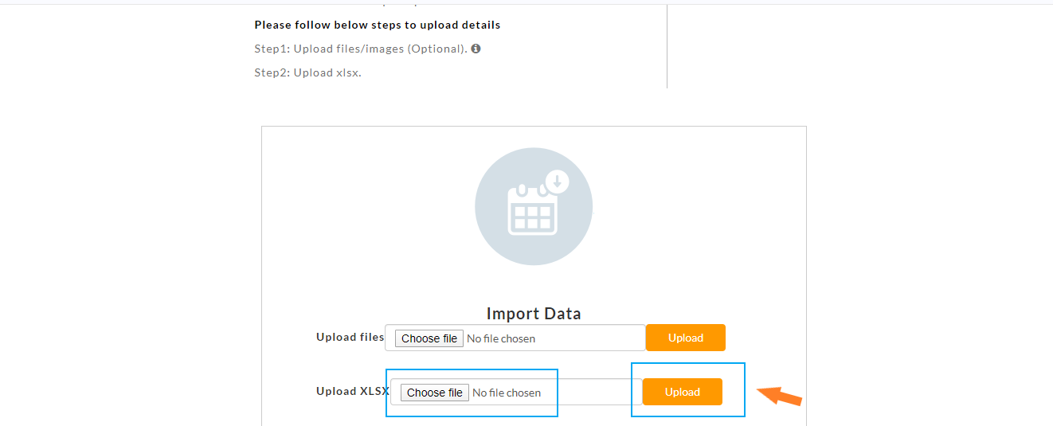Click Step2 Upload xlsx text
The height and width of the screenshot is (426, 1053).
[x=308, y=72]
